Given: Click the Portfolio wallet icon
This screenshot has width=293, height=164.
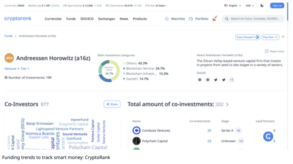Looking at the screenshot, I should point(191,19).
